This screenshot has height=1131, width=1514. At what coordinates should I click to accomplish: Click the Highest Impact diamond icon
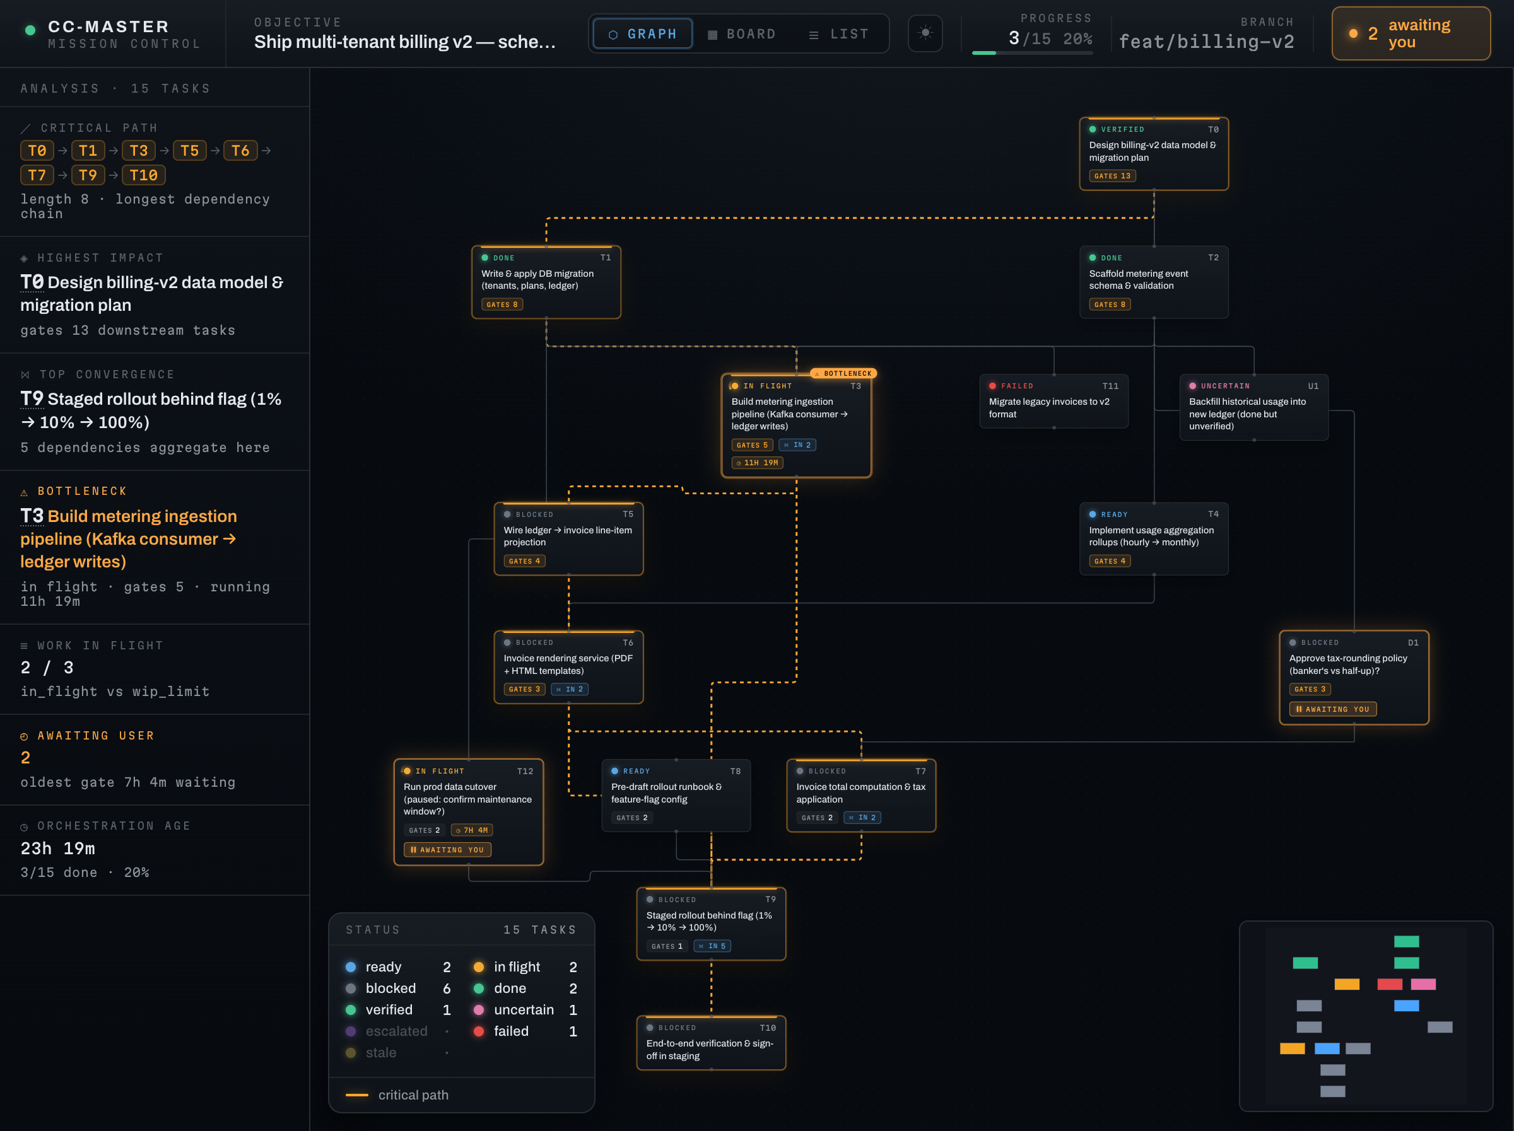click(25, 258)
